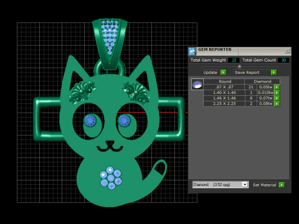Viewport: 299px width, 224px height.
Task: Click the quantity 6 cell
Action: 251,98
